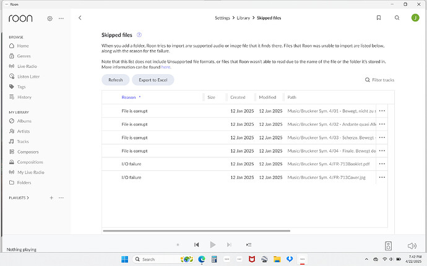Click the 'here' more information link

pyautogui.click(x=166, y=67)
